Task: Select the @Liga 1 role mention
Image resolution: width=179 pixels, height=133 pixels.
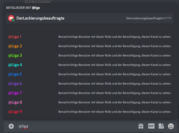Action: 15,37
